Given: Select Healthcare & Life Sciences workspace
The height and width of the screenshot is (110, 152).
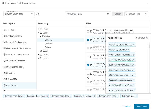Looking at the screenshot, I should [19, 48].
